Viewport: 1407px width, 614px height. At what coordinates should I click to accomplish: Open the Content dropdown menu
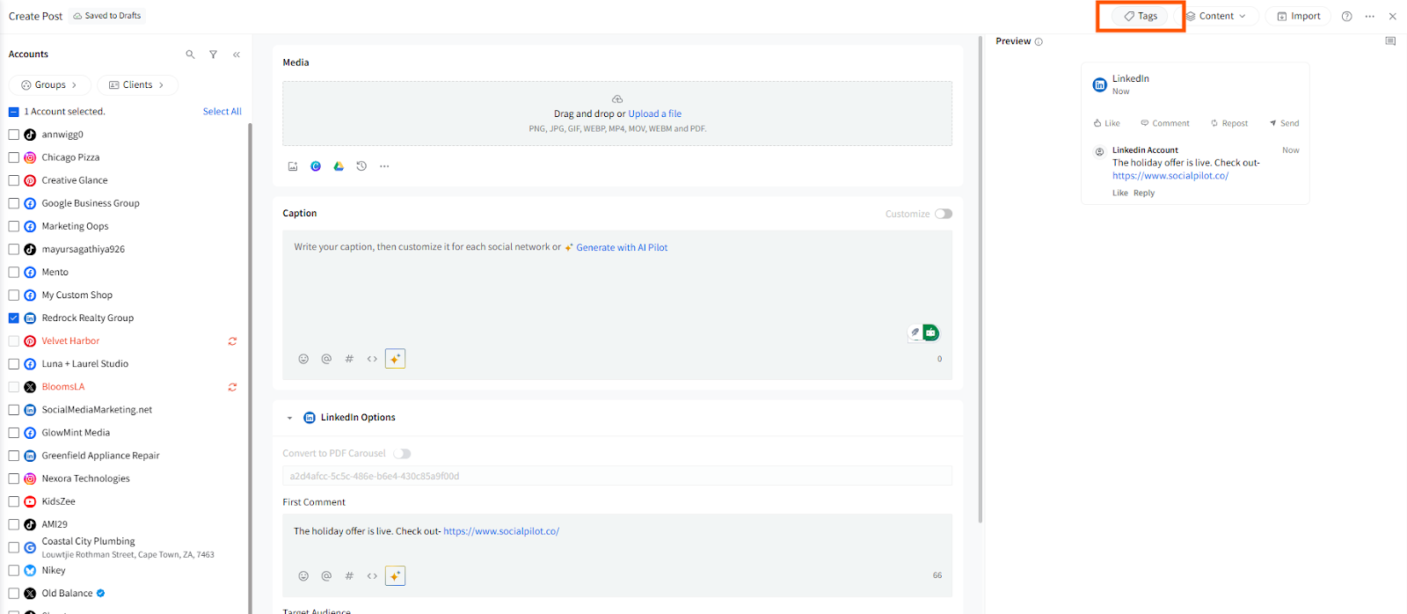1216,16
